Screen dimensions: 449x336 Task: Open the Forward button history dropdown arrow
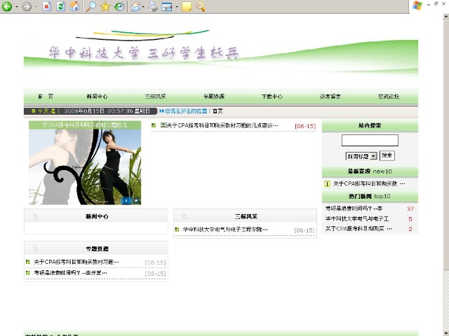(36, 6)
